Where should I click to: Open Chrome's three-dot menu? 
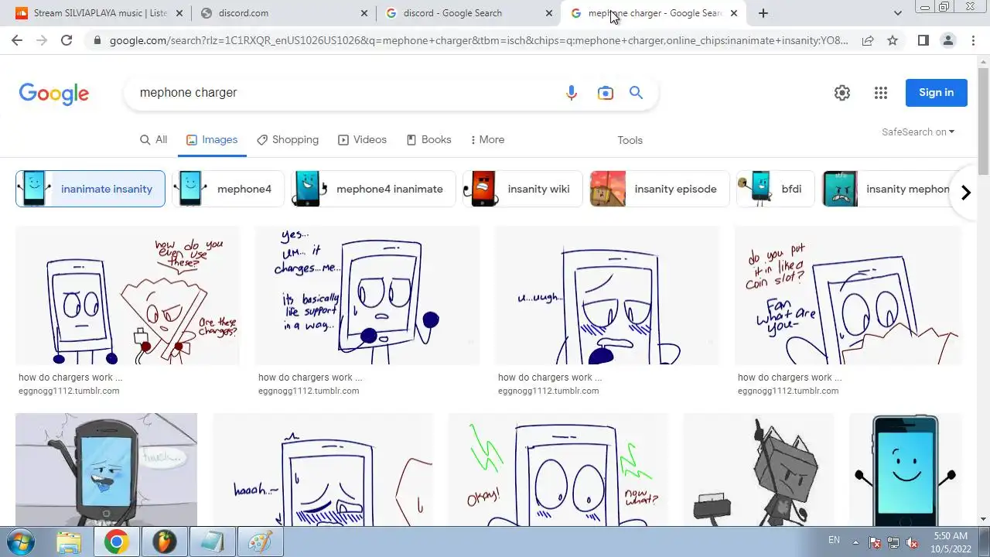click(973, 40)
